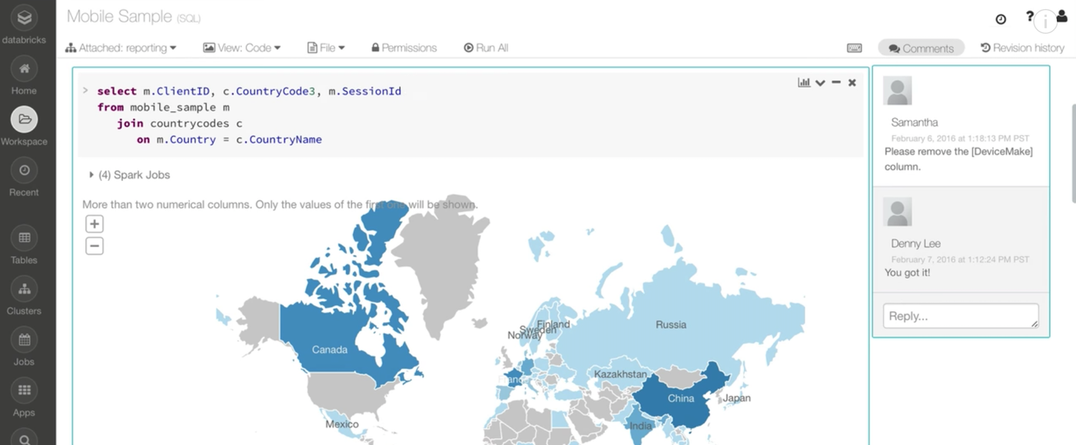Screen dimensions: 1076x445
Task: Click the Denny Lee commenter name
Action: [x=915, y=243]
